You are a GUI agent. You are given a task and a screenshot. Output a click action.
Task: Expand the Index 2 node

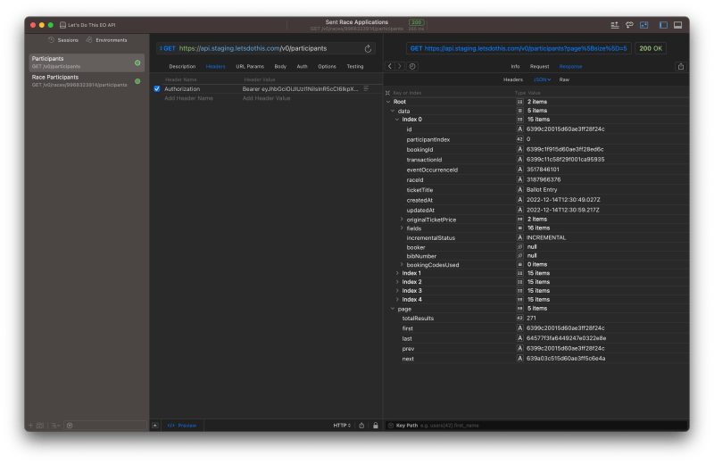pos(397,282)
